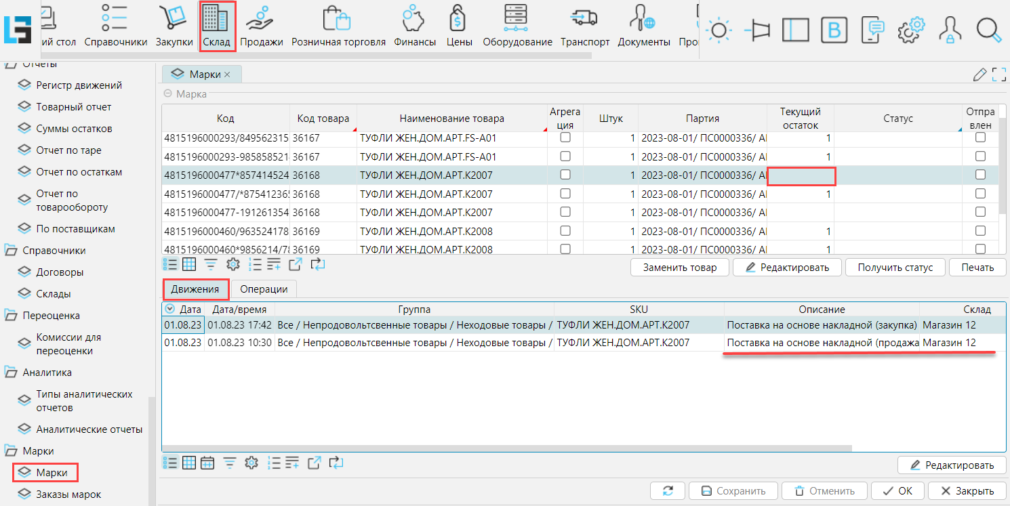
Task: Open the gears settings icon in header
Action: [x=912, y=30]
